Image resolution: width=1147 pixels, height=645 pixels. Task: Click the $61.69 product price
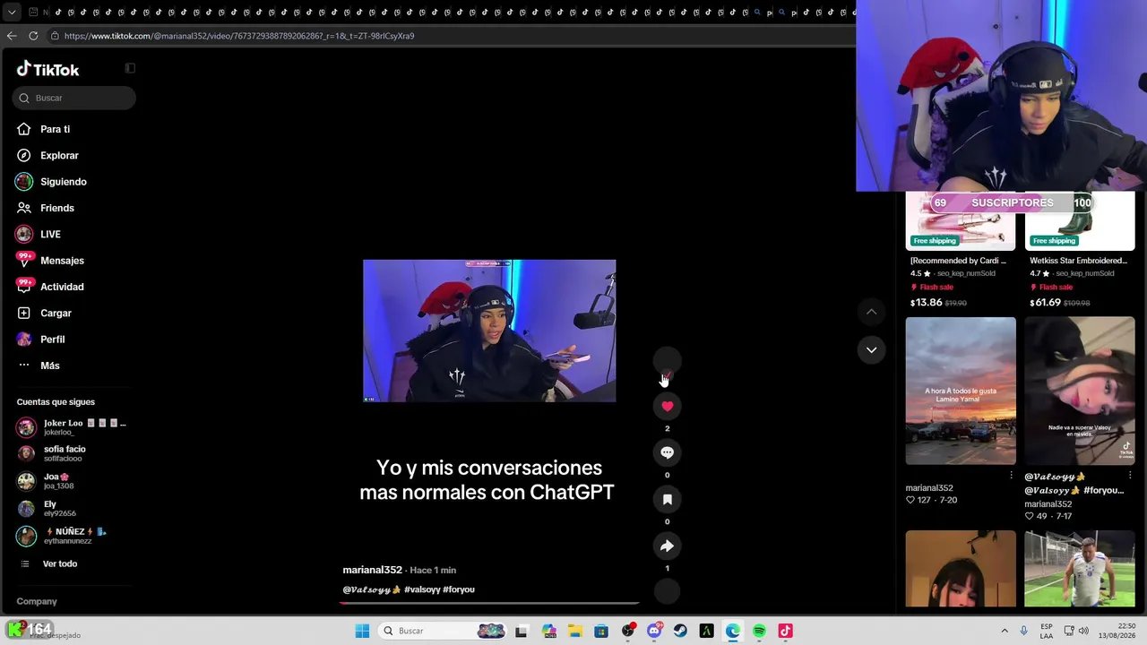1046,303
